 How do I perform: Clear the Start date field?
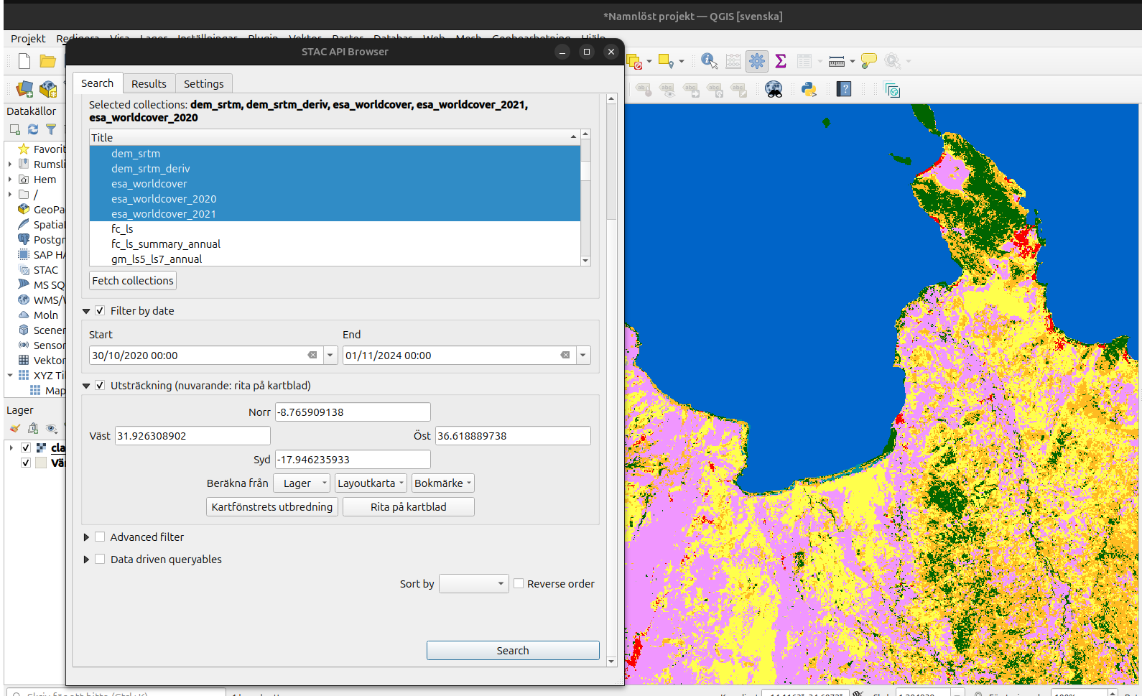click(312, 355)
